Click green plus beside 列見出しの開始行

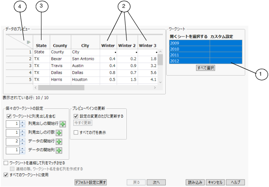(63, 124)
